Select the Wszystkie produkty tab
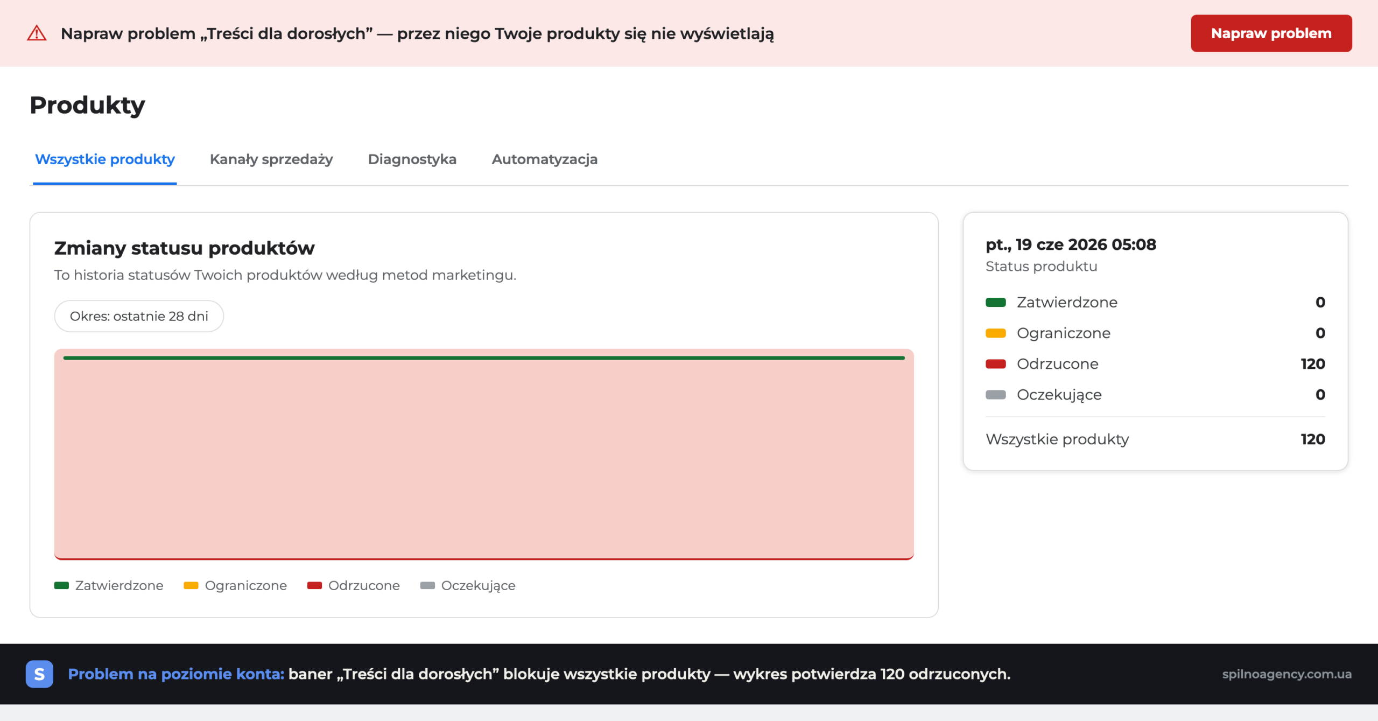 (105, 159)
